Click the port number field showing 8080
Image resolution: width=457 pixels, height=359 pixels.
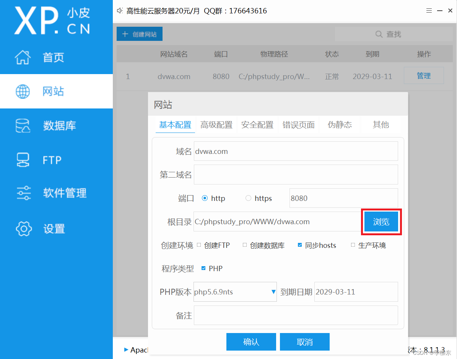coord(344,198)
